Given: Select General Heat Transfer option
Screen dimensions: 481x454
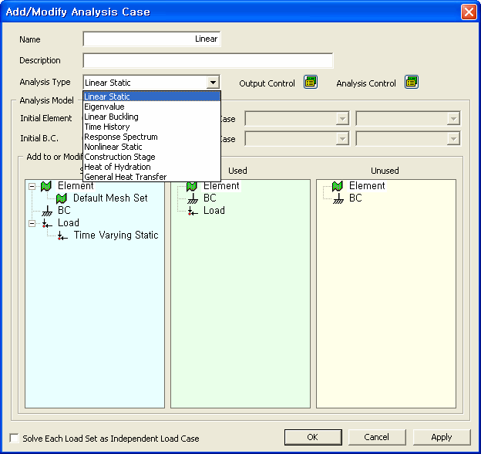Looking at the screenshot, I should (x=125, y=177).
